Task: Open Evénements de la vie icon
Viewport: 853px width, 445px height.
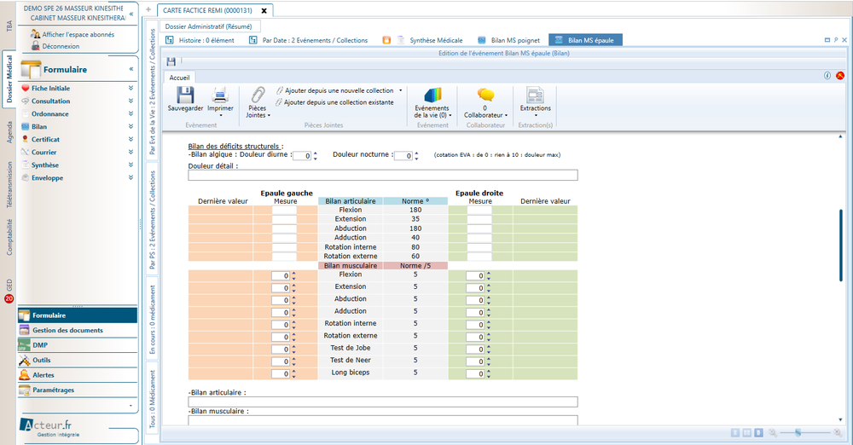Action: coord(432,95)
